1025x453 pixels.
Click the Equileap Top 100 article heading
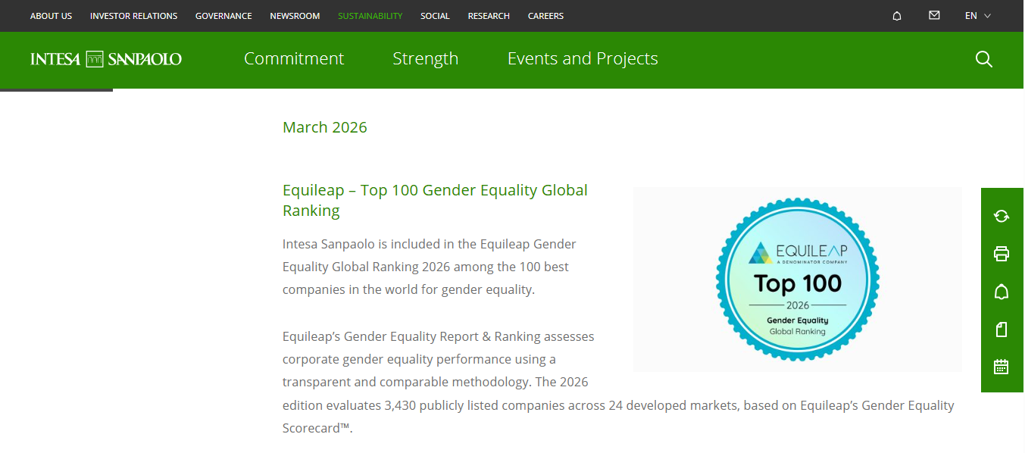tap(435, 200)
